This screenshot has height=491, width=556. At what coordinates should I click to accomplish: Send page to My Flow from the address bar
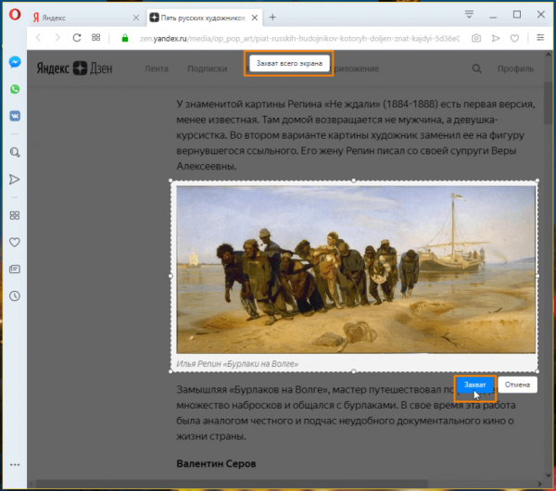(x=496, y=38)
